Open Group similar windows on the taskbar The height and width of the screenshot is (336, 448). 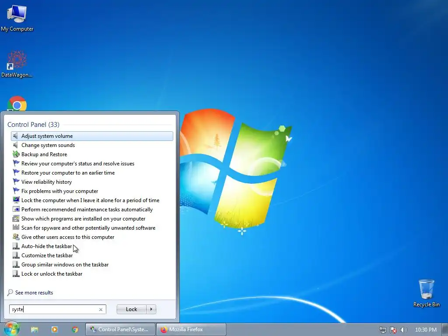click(x=92, y=265)
